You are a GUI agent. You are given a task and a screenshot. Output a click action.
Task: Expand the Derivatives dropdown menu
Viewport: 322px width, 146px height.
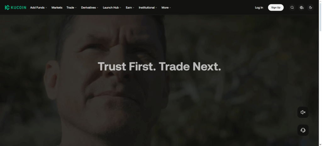click(x=90, y=8)
